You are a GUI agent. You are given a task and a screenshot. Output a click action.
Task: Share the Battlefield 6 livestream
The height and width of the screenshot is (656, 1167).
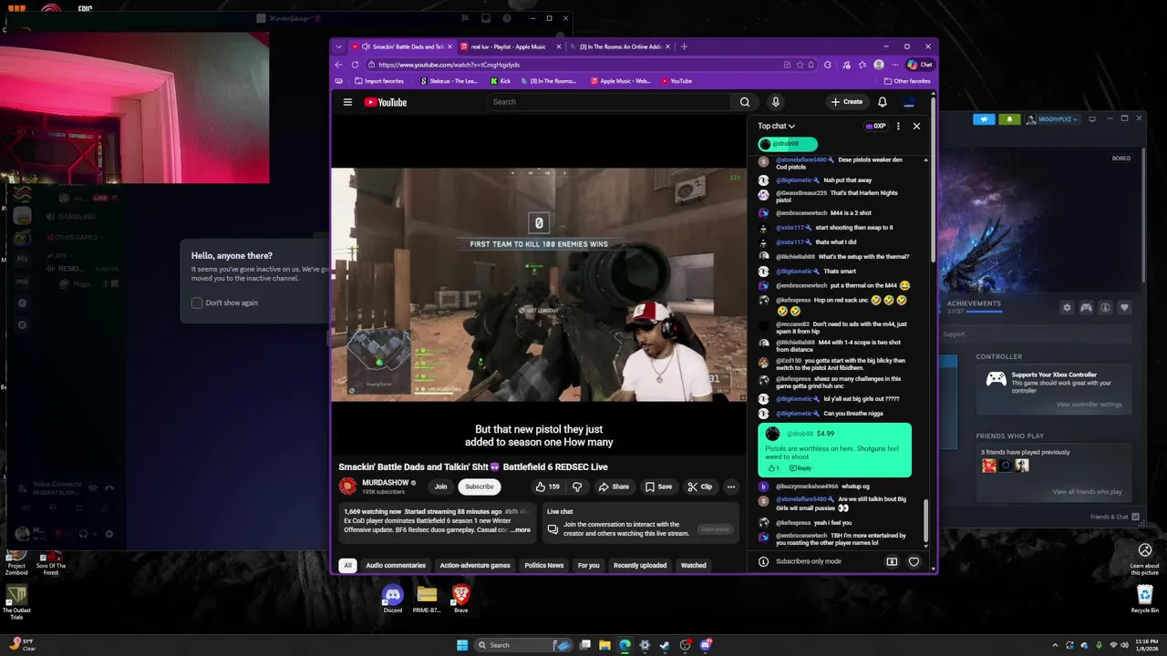tap(614, 487)
